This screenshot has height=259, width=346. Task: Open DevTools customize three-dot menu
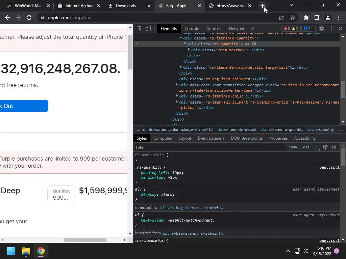331,28
